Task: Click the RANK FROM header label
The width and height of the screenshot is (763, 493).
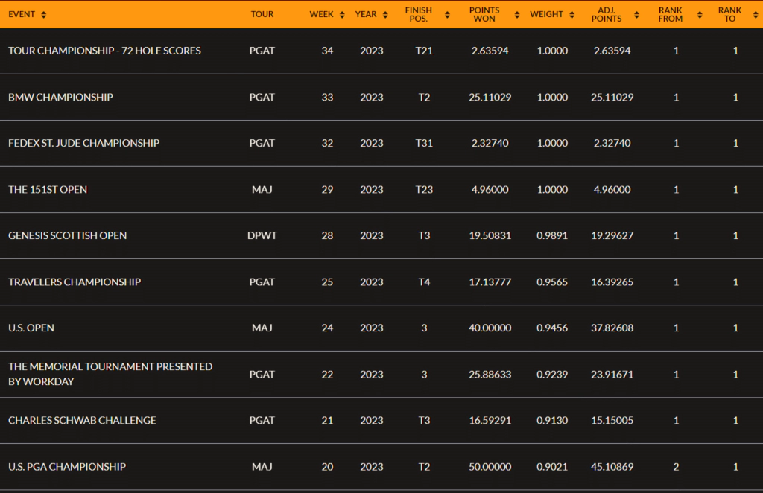Action: pos(670,14)
